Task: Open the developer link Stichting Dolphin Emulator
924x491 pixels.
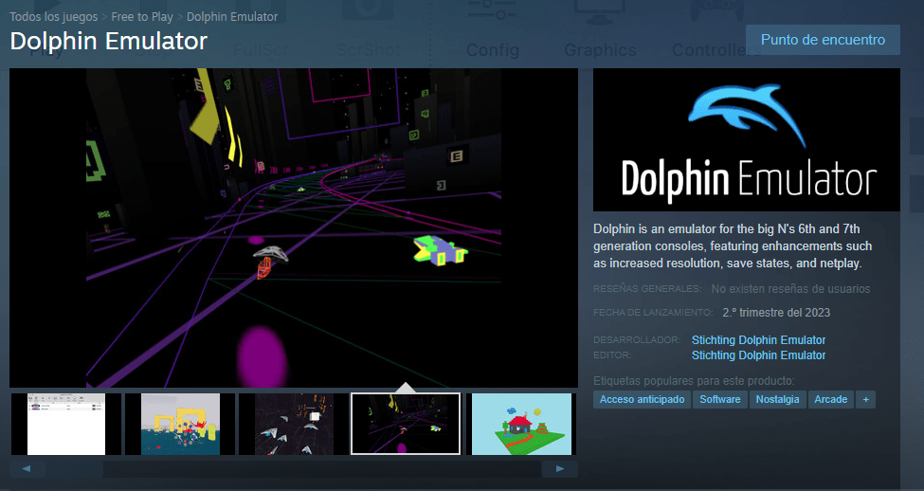Action: [758, 340]
